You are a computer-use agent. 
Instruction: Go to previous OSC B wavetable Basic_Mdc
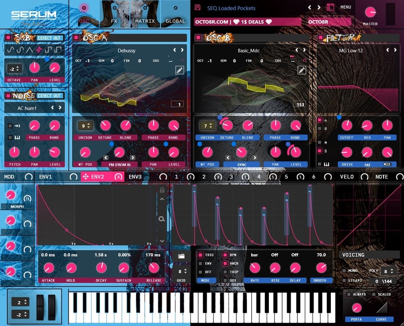[297, 50]
